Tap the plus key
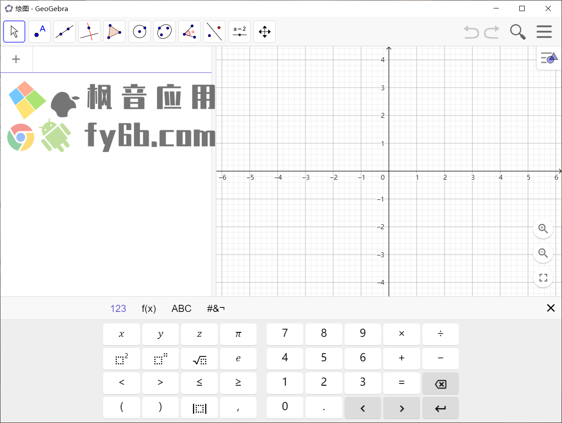This screenshot has height=423, width=562. click(401, 359)
